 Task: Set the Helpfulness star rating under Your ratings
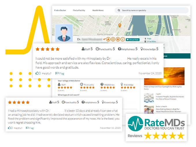coord(108,88)
